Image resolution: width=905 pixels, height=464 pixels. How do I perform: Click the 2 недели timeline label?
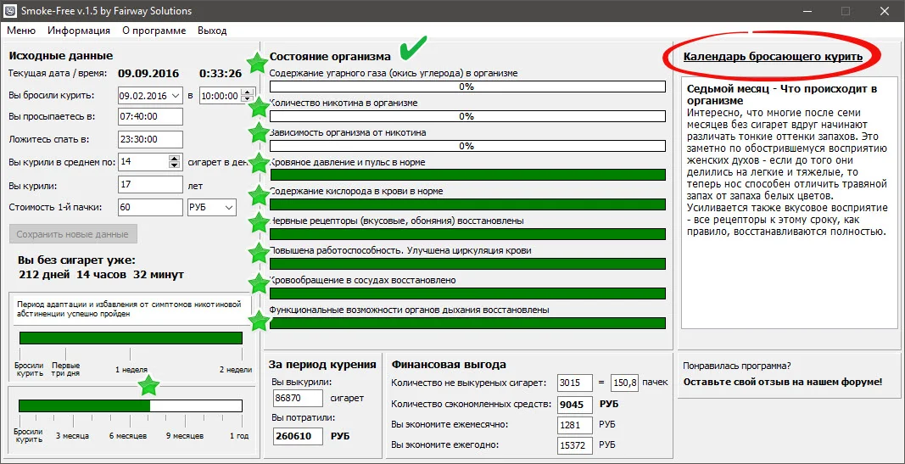coord(236,370)
